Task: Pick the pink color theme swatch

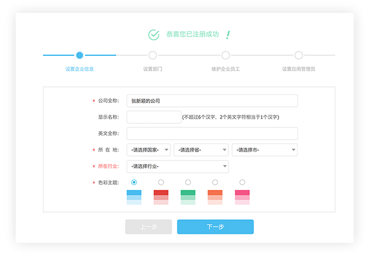Action: point(242,197)
